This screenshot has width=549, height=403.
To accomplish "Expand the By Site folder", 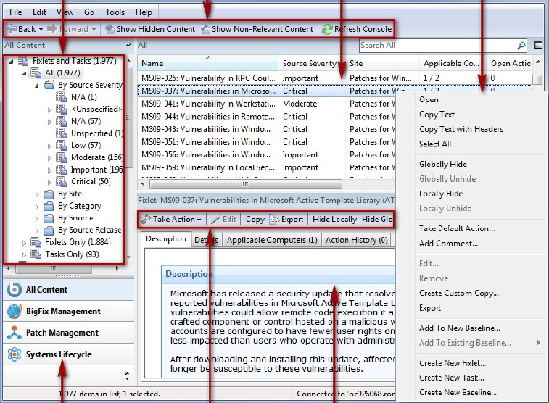I will 37,194.
